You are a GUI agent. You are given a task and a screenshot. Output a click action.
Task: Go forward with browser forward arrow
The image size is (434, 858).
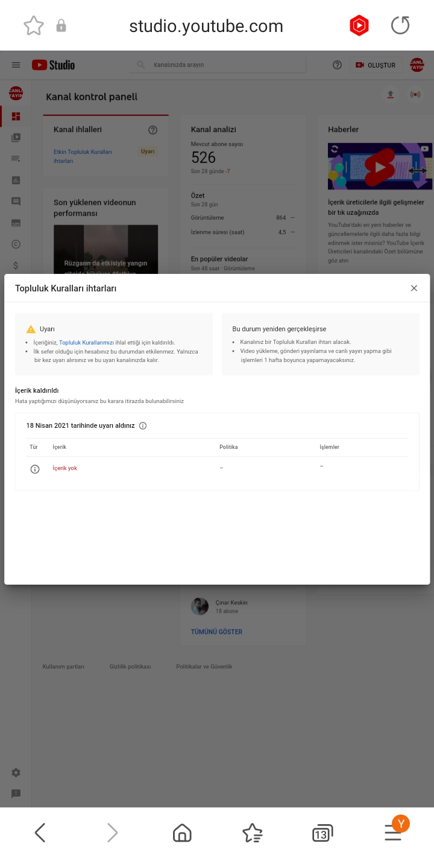(x=112, y=833)
